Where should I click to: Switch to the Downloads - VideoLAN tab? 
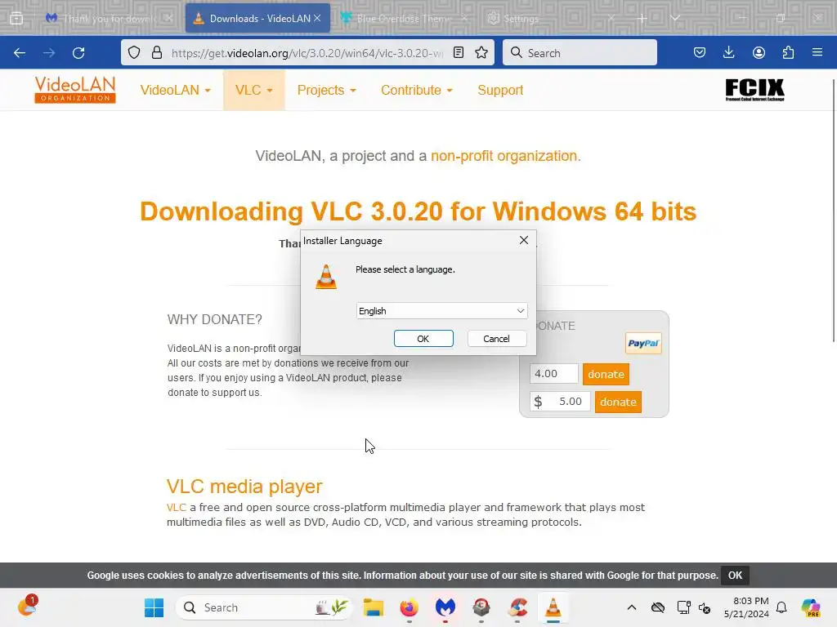pyautogui.click(x=257, y=18)
